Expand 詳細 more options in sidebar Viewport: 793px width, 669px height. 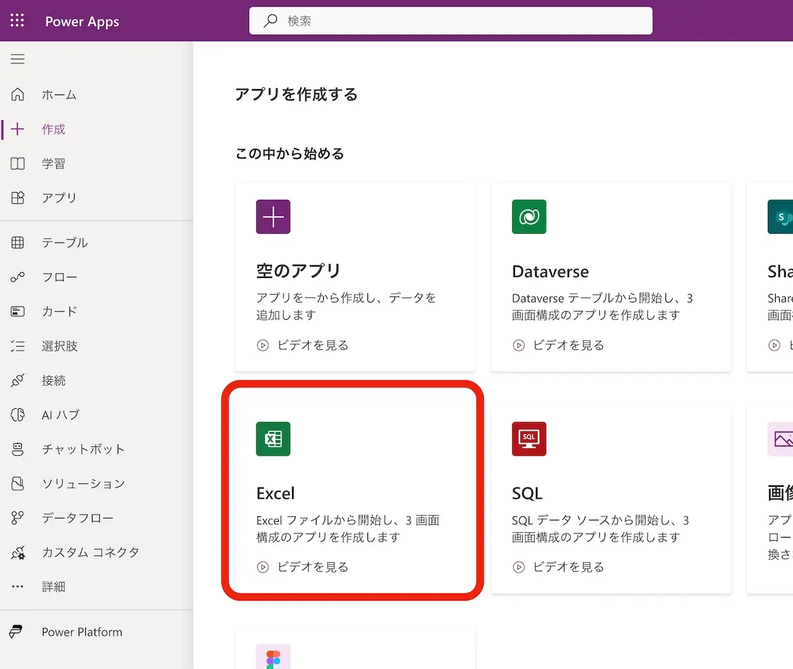click(x=54, y=586)
